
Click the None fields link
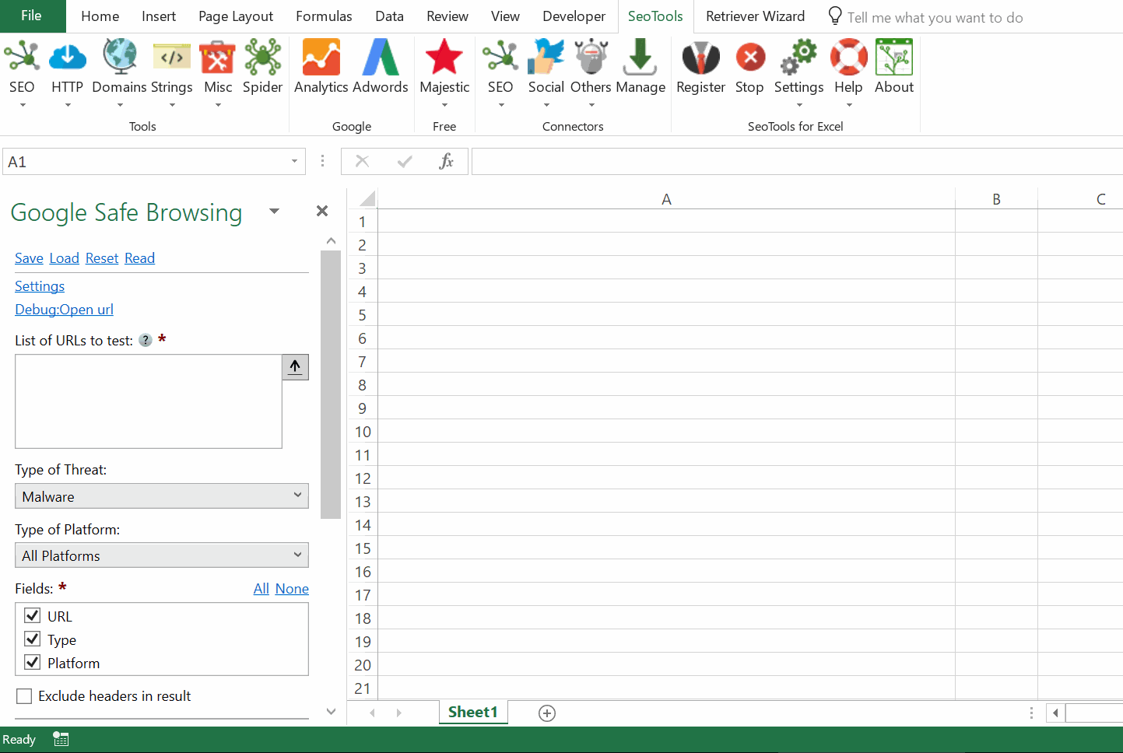click(x=292, y=589)
